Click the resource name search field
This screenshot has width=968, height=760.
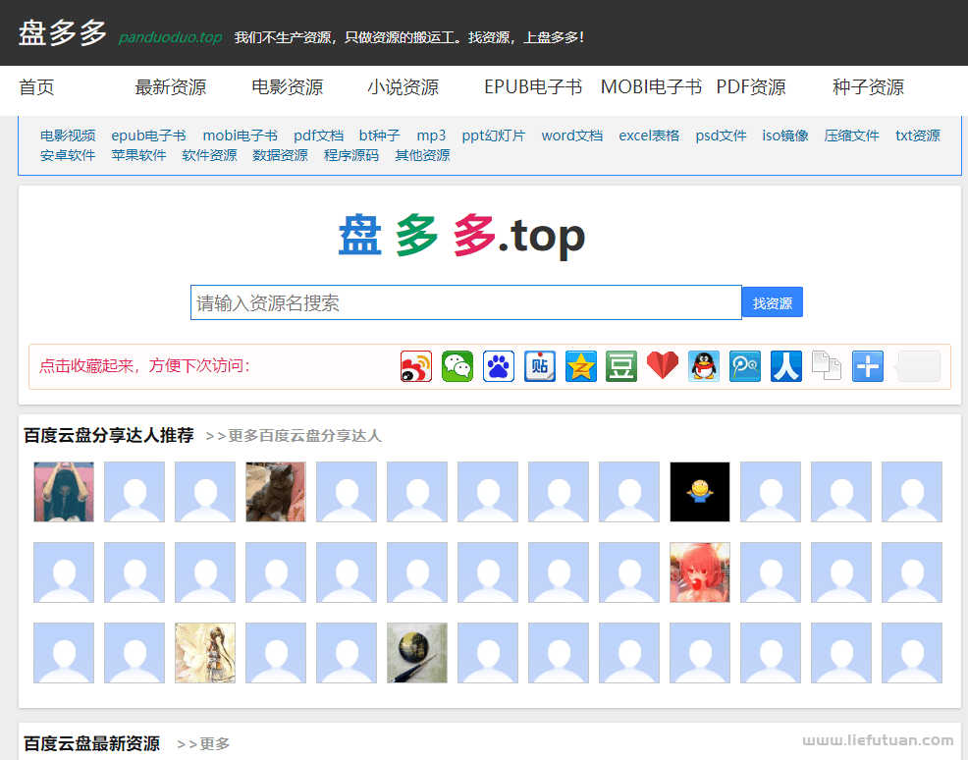(465, 302)
